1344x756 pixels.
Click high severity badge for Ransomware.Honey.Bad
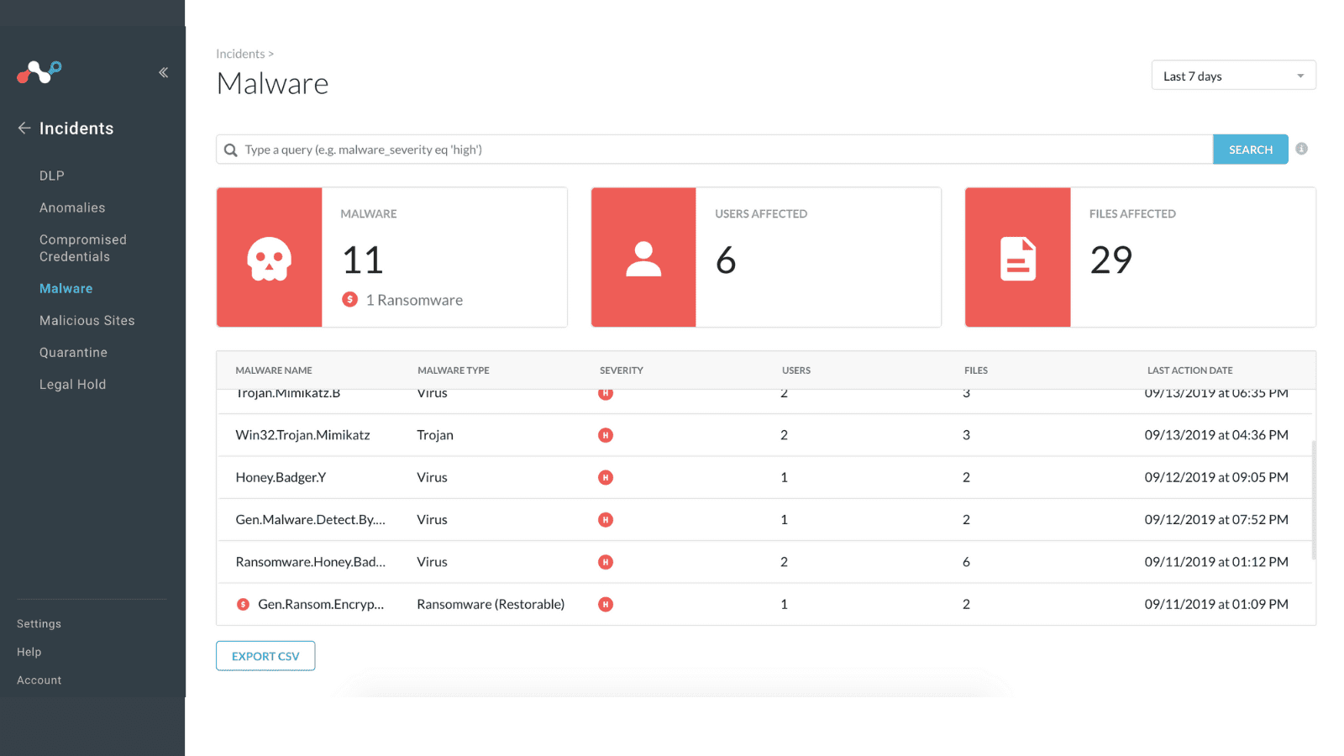coord(606,562)
